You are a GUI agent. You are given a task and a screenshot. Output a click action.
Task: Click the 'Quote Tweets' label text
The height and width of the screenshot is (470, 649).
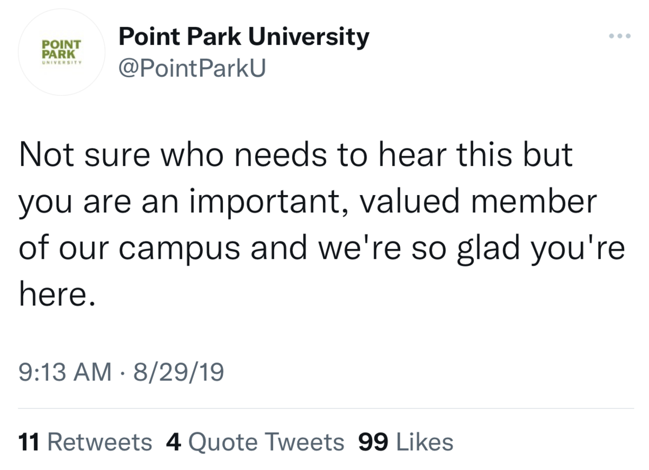pos(266,442)
